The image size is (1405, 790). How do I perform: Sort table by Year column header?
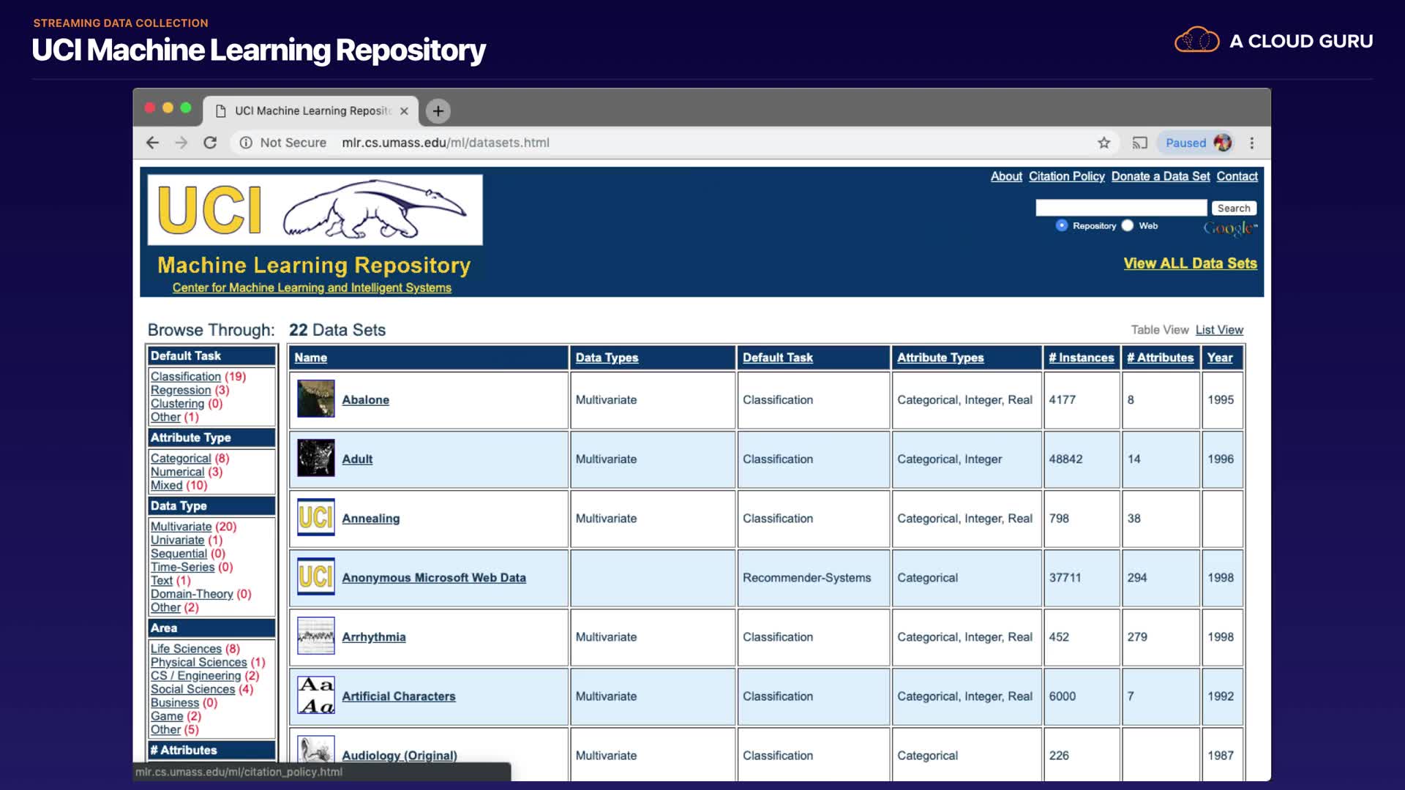point(1219,358)
